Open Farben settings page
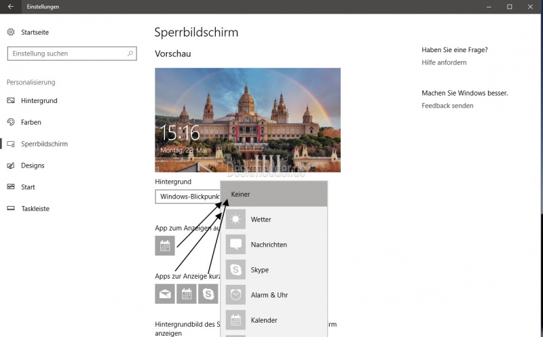The image size is (543, 337). click(x=31, y=122)
